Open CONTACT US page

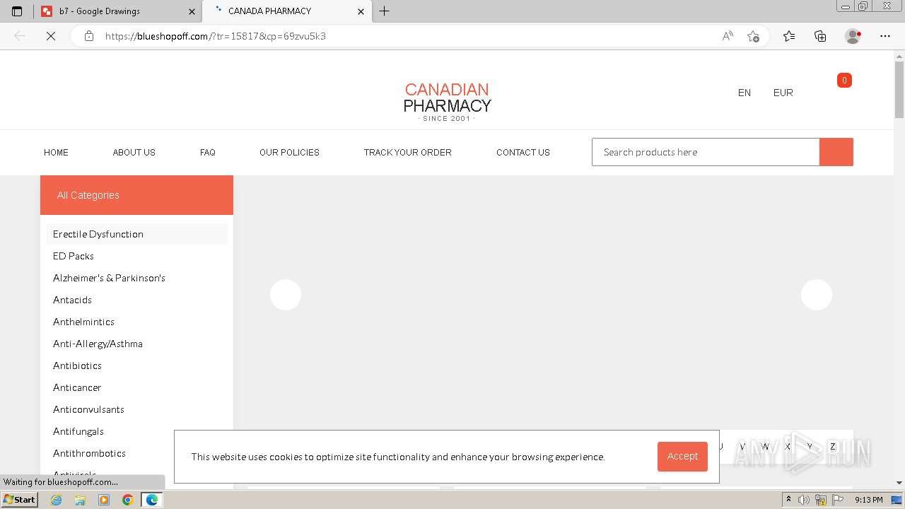coord(523,152)
